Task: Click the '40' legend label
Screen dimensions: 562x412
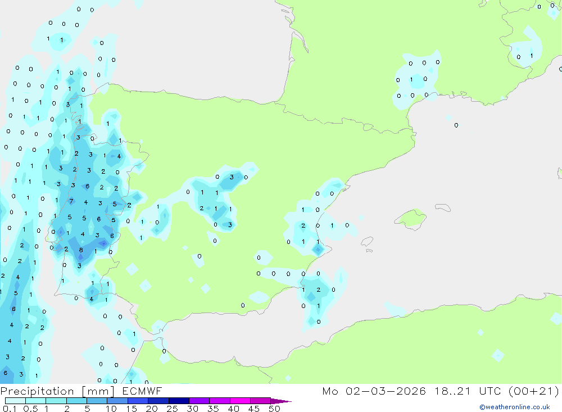Action: coord(233,409)
